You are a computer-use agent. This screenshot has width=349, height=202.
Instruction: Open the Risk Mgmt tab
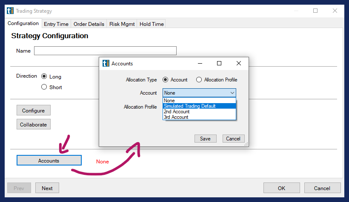(x=122, y=24)
